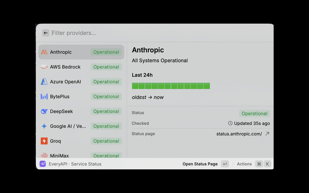
Task: Click the back arrow button
Action: (x=45, y=33)
